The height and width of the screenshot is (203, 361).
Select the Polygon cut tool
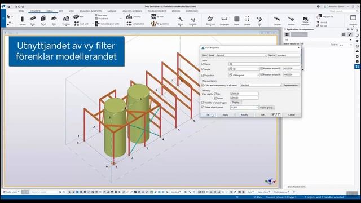tap(325, 16)
